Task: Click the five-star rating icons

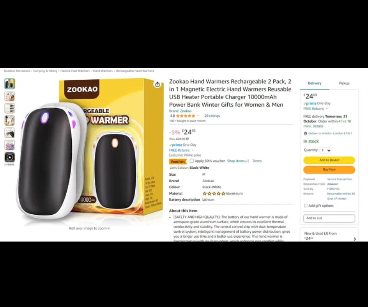Action: point(186,116)
